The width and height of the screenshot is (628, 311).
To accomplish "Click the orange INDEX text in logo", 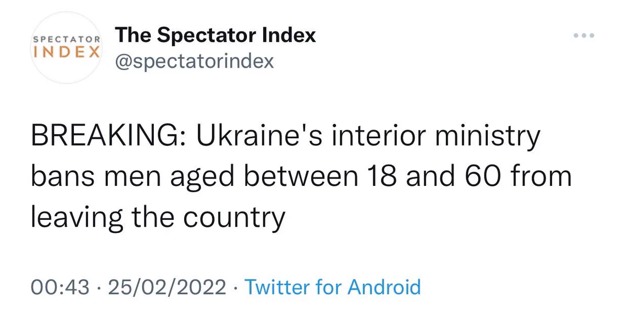I will click(x=67, y=52).
